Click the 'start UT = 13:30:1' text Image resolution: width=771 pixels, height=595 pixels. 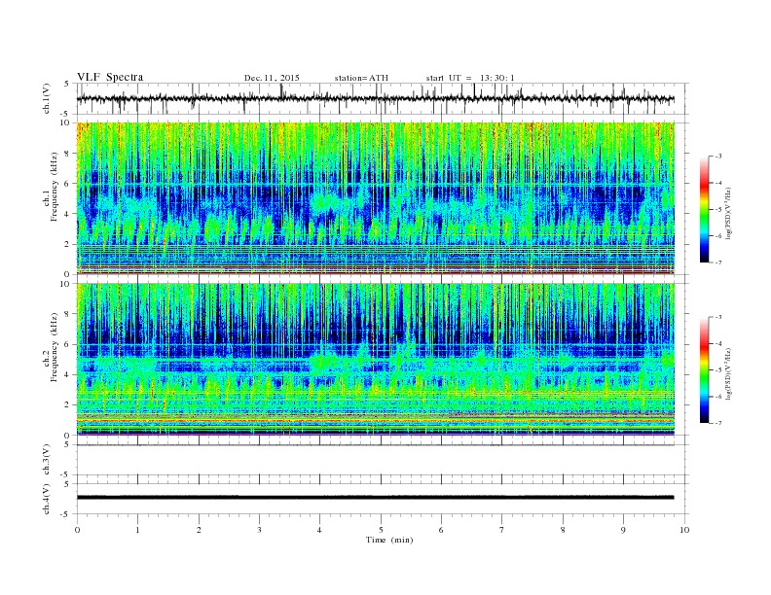coord(470,78)
